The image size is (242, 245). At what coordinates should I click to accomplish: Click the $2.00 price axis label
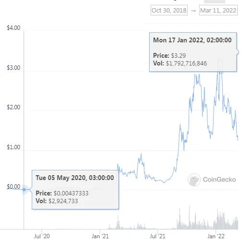13,107
